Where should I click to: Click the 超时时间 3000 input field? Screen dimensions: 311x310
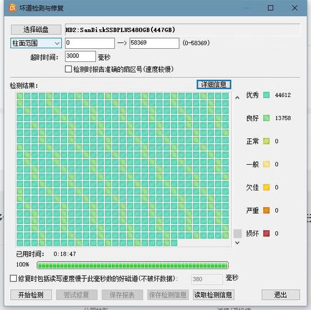[80, 56]
